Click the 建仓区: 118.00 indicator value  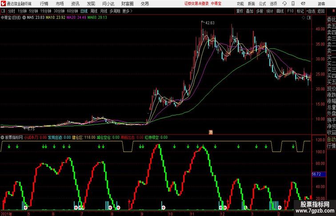[84, 137]
